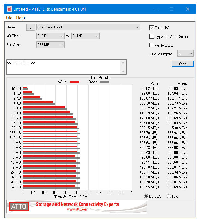Open the 512 B minimum I/O size dropdown
Screen dimensions: 200x222
click(50, 36)
